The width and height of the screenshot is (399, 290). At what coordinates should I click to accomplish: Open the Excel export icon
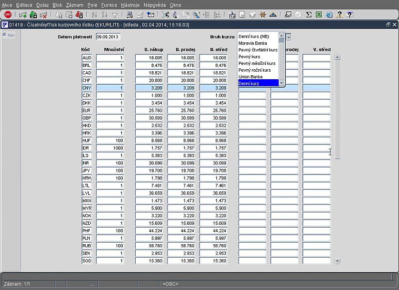(319, 15)
